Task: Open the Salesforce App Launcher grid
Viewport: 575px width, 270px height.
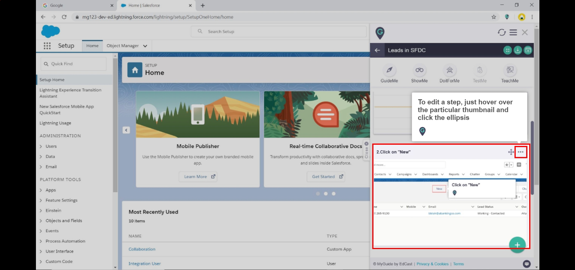Action: [47, 46]
